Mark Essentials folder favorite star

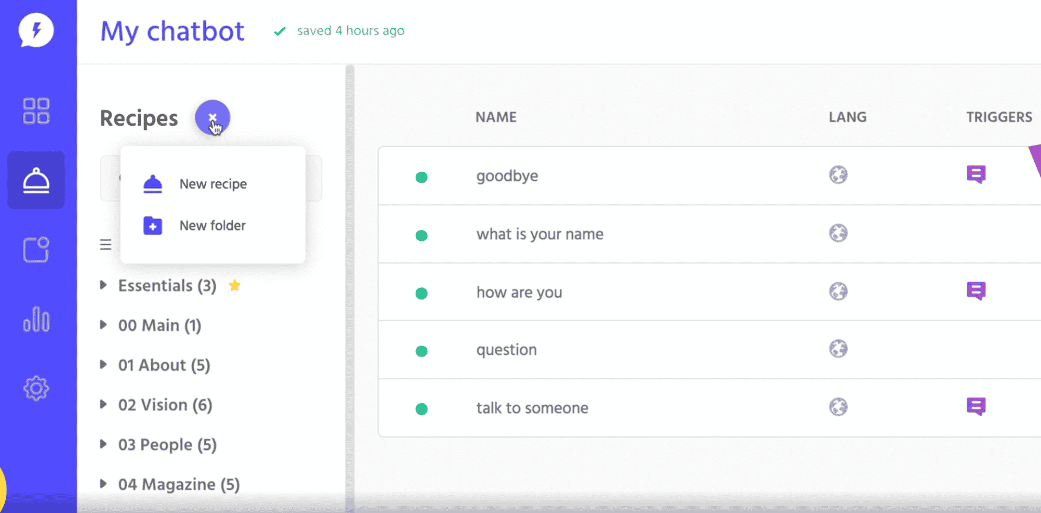pyautogui.click(x=235, y=285)
